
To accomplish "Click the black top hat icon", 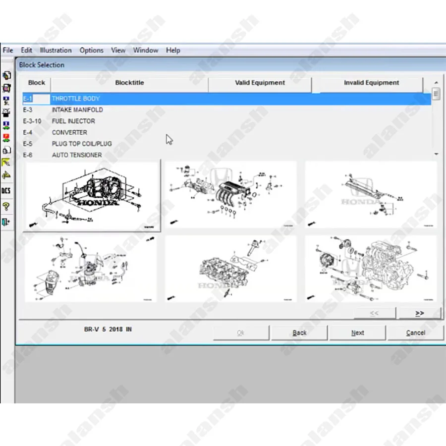I will coord(6,113).
